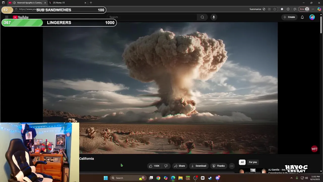Open network status icon in tray
Image resolution: width=323 pixels, height=182 pixels.
click(x=302, y=178)
